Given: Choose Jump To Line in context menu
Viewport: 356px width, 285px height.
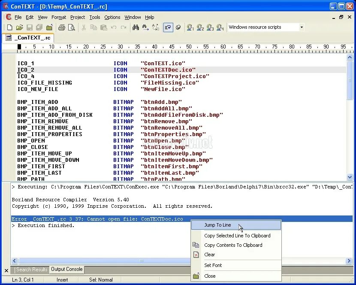Looking at the screenshot, I should click(x=236, y=225).
